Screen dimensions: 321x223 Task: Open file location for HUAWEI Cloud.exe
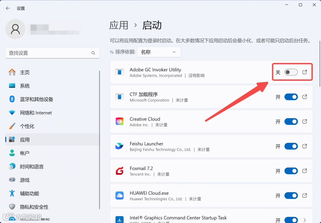(x=305, y=196)
